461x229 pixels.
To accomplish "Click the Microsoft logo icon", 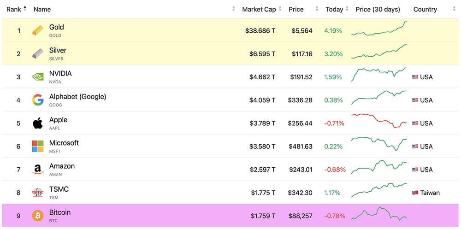I will [x=38, y=146].
